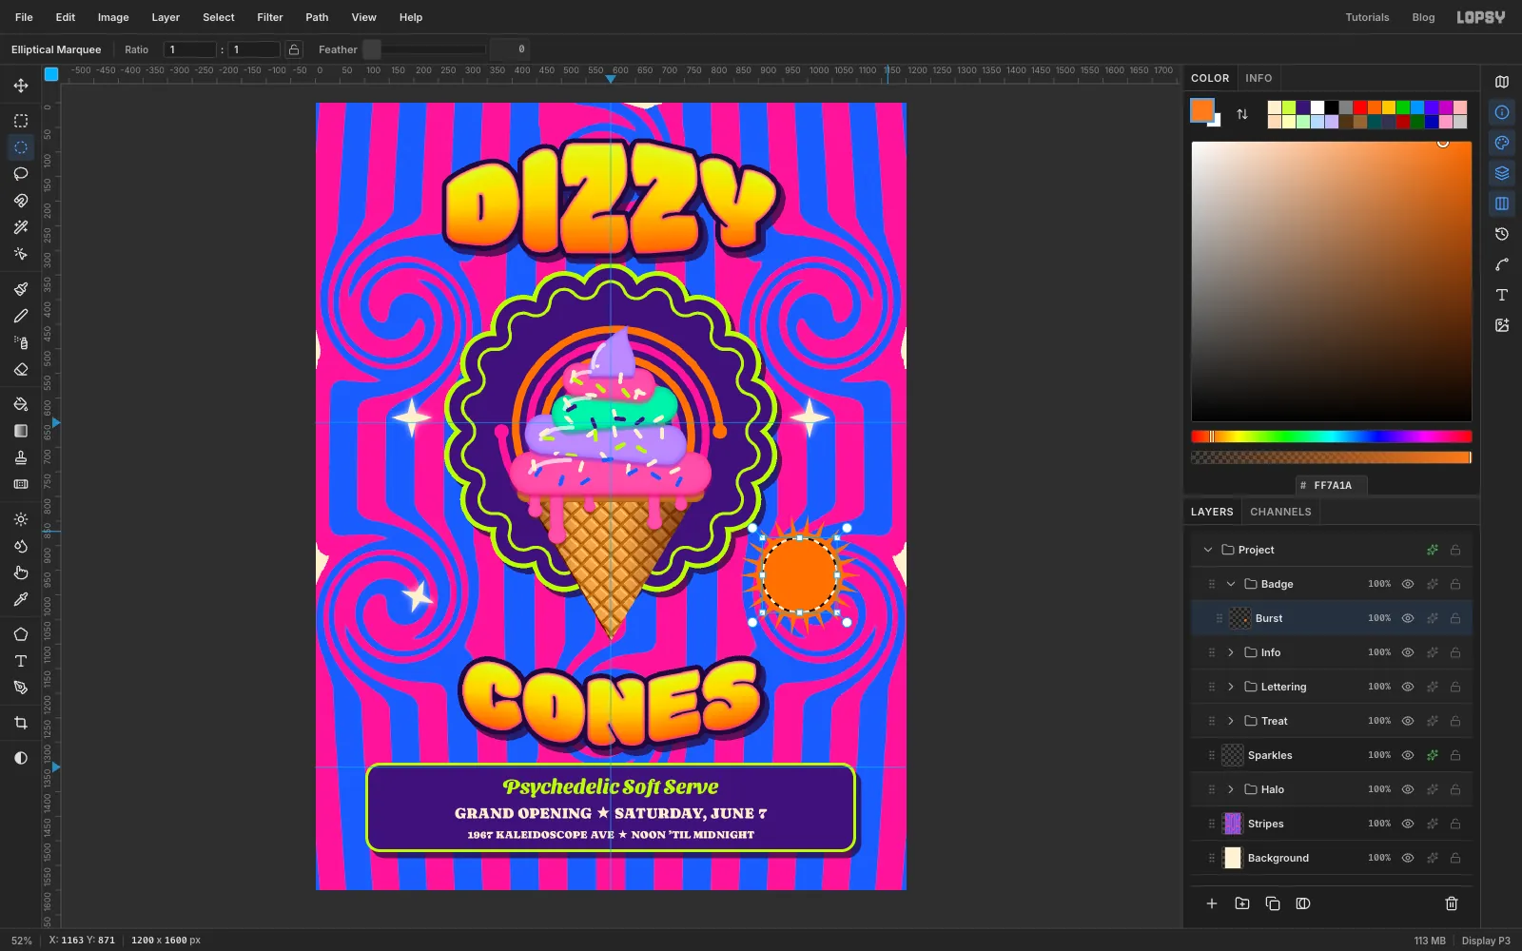This screenshot has height=951, width=1522.
Task: Select the Paint Bucket tool
Action: coord(21,404)
